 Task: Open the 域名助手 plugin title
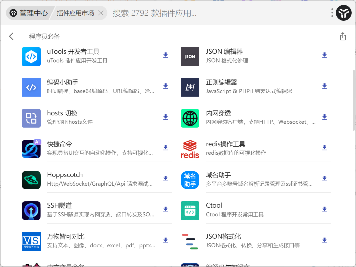[219, 175]
